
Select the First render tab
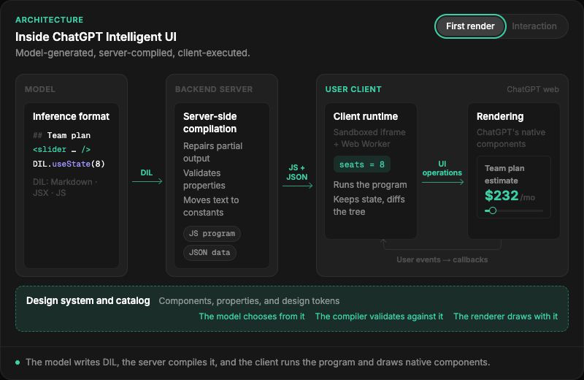[470, 26]
